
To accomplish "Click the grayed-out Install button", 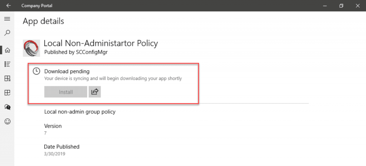I will pos(66,92).
